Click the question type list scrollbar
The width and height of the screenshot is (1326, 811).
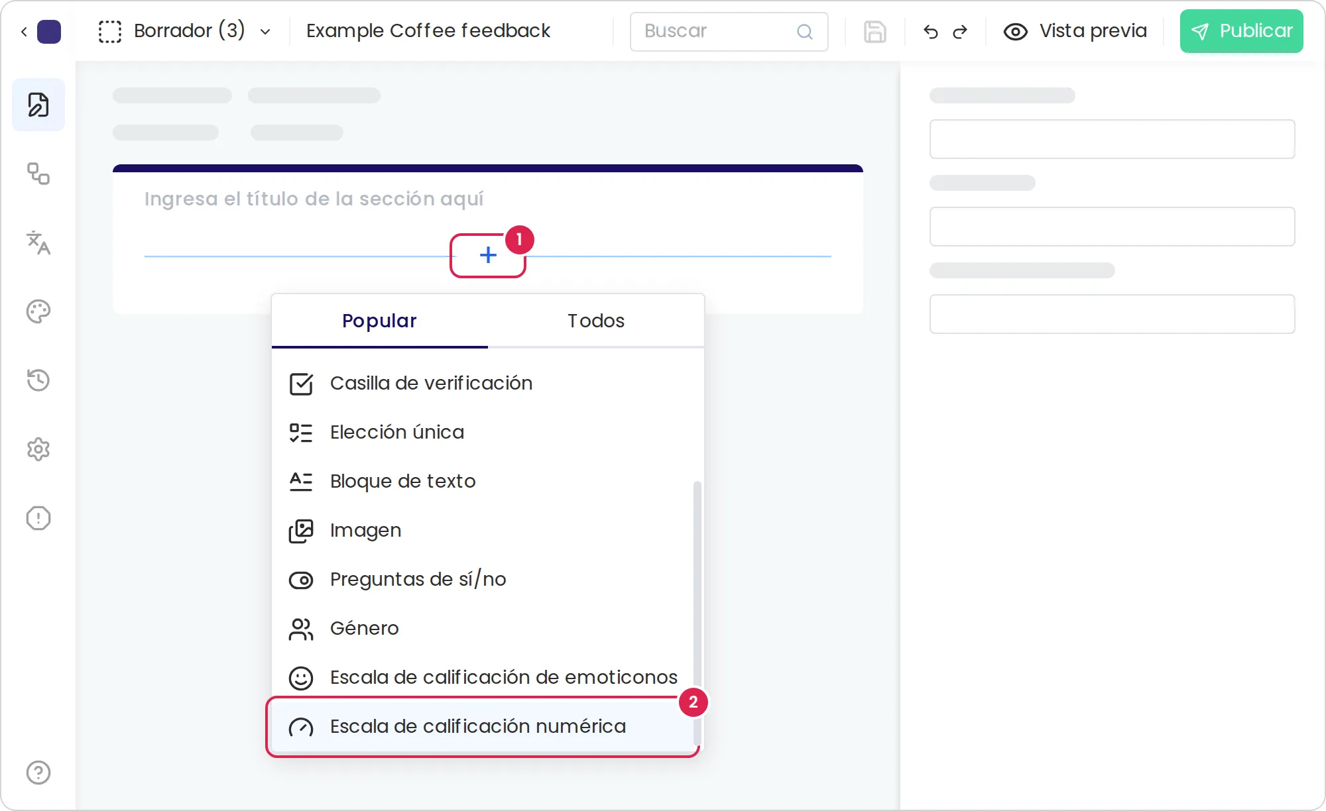pyautogui.click(x=697, y=613)
